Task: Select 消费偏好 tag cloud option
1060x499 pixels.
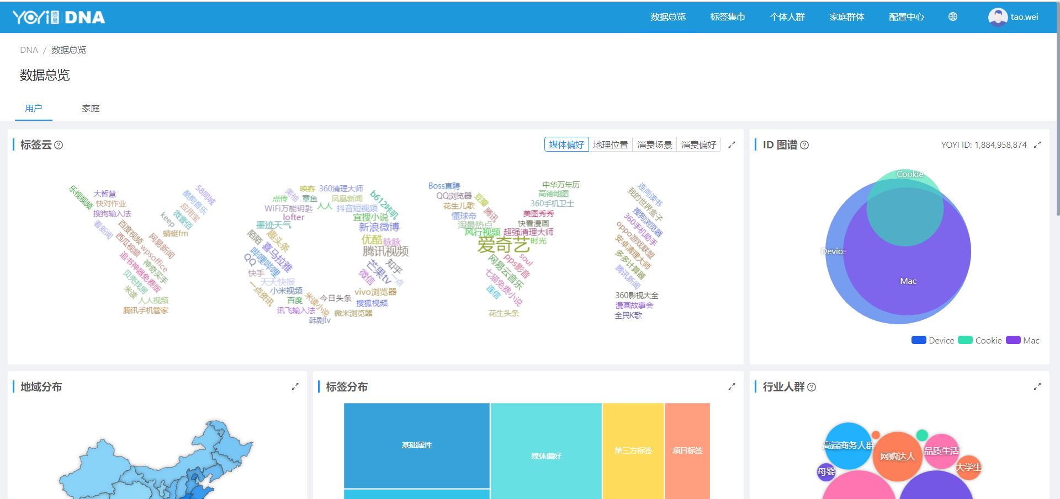Action: click(699, 144)
